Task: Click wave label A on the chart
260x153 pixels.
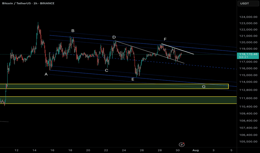Action: (46, 75)
